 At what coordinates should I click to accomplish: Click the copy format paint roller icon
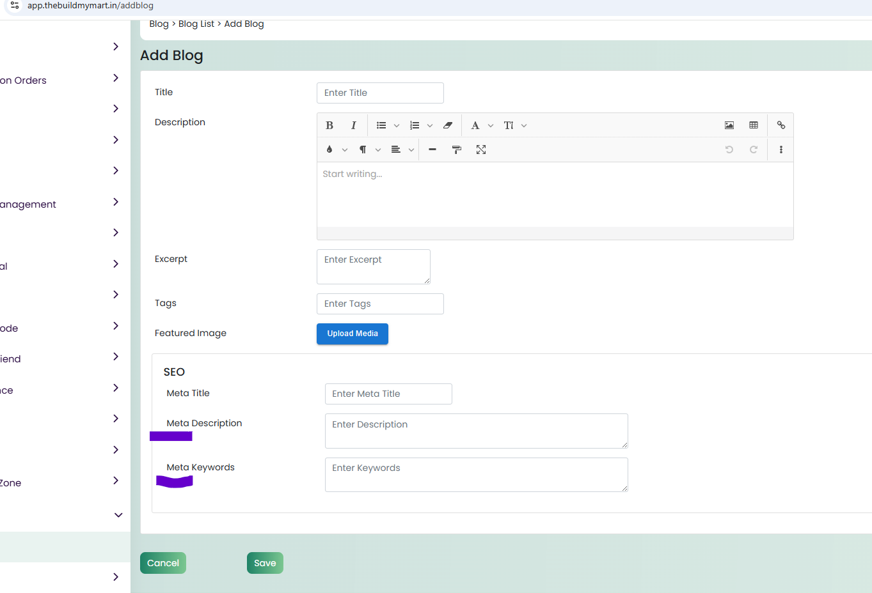click(x=457, y=150)
